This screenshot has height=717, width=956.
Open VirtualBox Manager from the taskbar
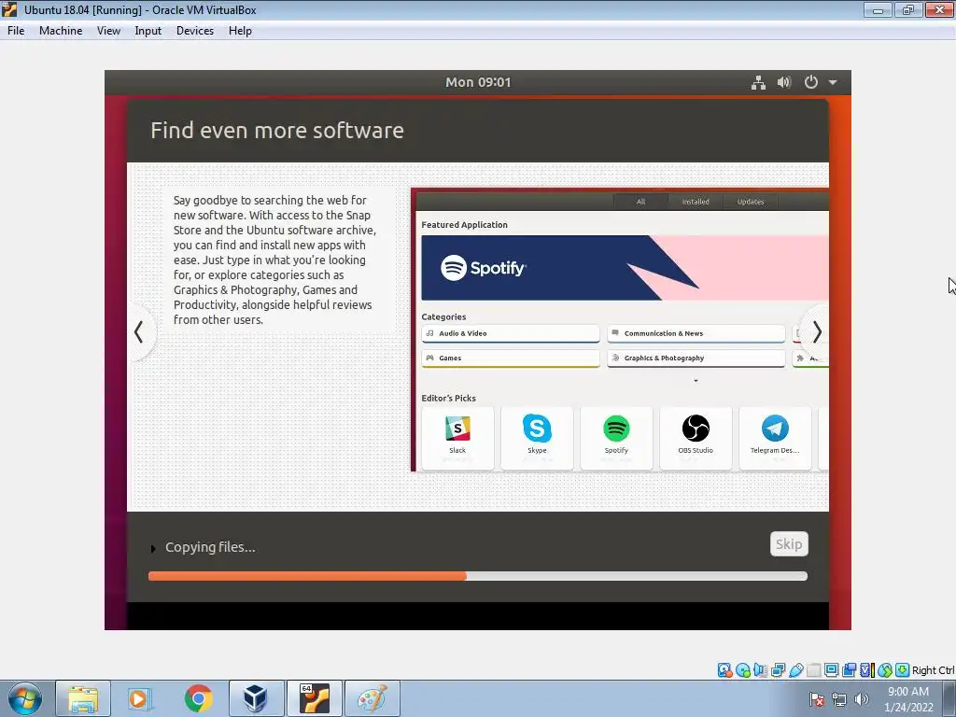256,698
